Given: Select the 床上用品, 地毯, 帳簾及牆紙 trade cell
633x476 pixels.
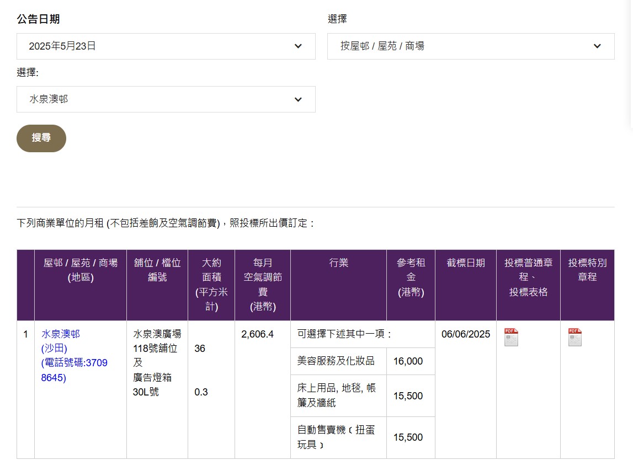Looking at the screenshot, I should point(338,395).
